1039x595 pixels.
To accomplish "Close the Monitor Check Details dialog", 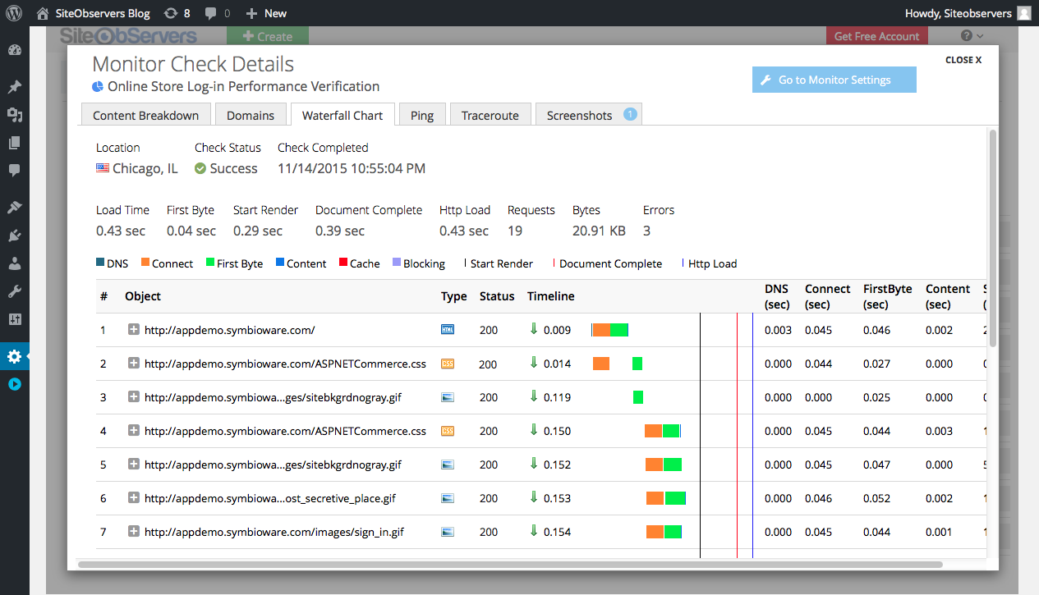I will (963, 60).
